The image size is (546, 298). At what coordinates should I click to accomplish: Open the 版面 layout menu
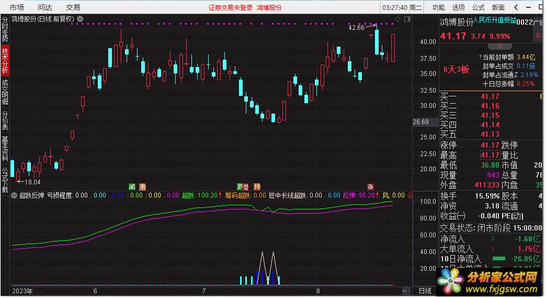498,7
